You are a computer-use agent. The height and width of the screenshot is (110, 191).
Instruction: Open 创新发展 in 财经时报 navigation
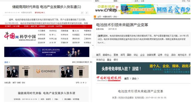point(151,55)
